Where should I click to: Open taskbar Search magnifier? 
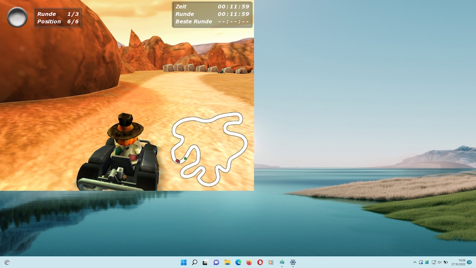pyautogui.click(x=194, y=262)
